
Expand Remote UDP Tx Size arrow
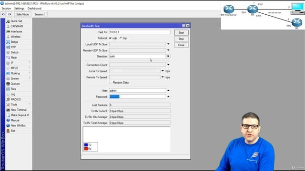[x=168, y=50]
